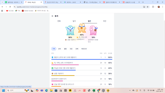Go back using the arrow beside 통계
The width and height of the screenshot is (165, 93).
53,16
